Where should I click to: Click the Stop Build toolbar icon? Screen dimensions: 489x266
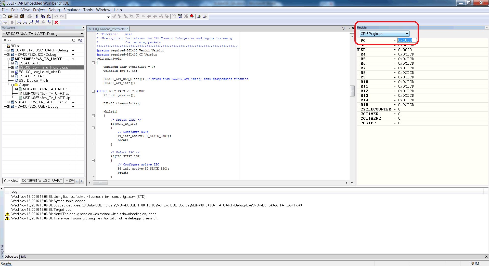[186, 16]
